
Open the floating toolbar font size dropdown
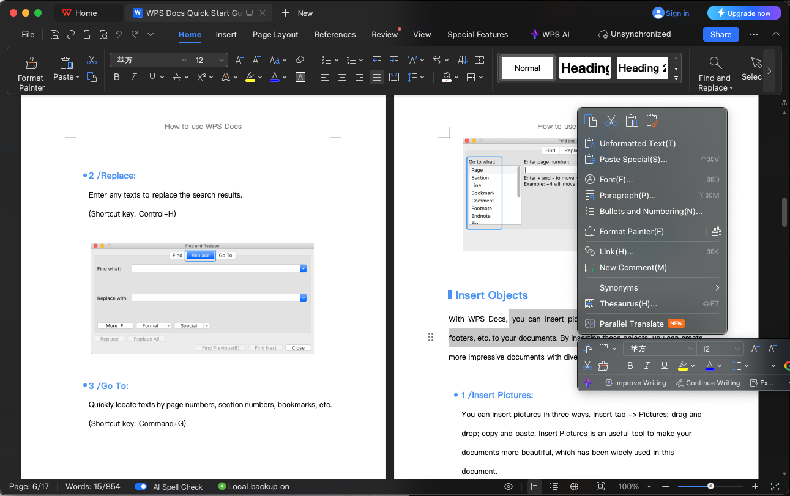tap(737, 349)
